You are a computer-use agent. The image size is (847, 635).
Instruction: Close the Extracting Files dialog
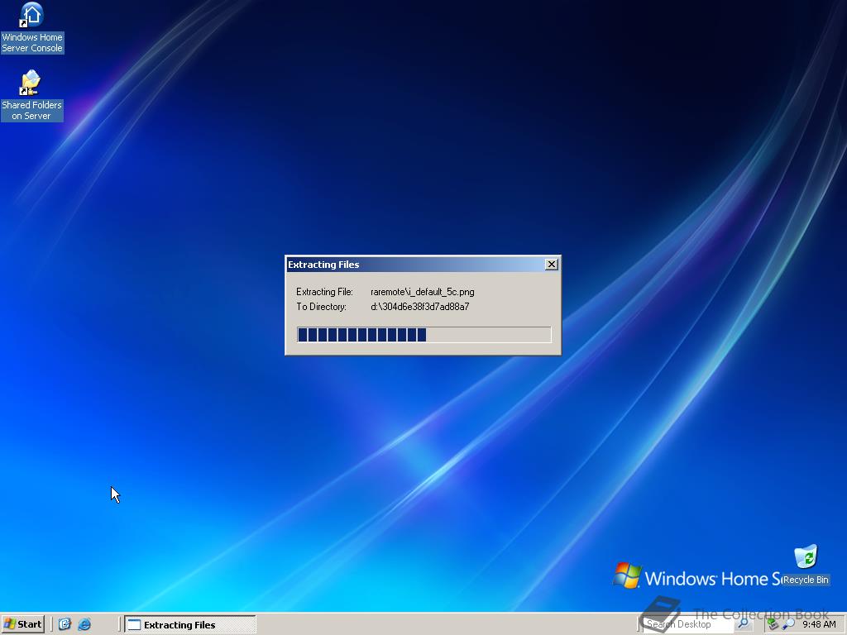pyautogui.click(x=551, y=264)
